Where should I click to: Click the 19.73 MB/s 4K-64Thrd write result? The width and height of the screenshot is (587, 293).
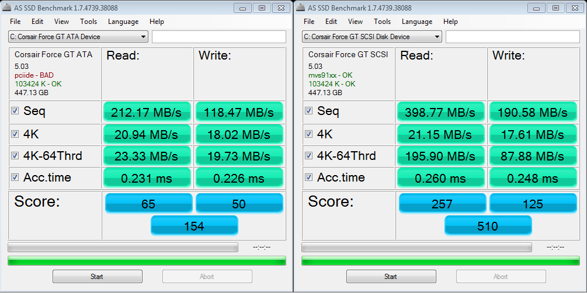pyautogui.click(x=239, y=156)
